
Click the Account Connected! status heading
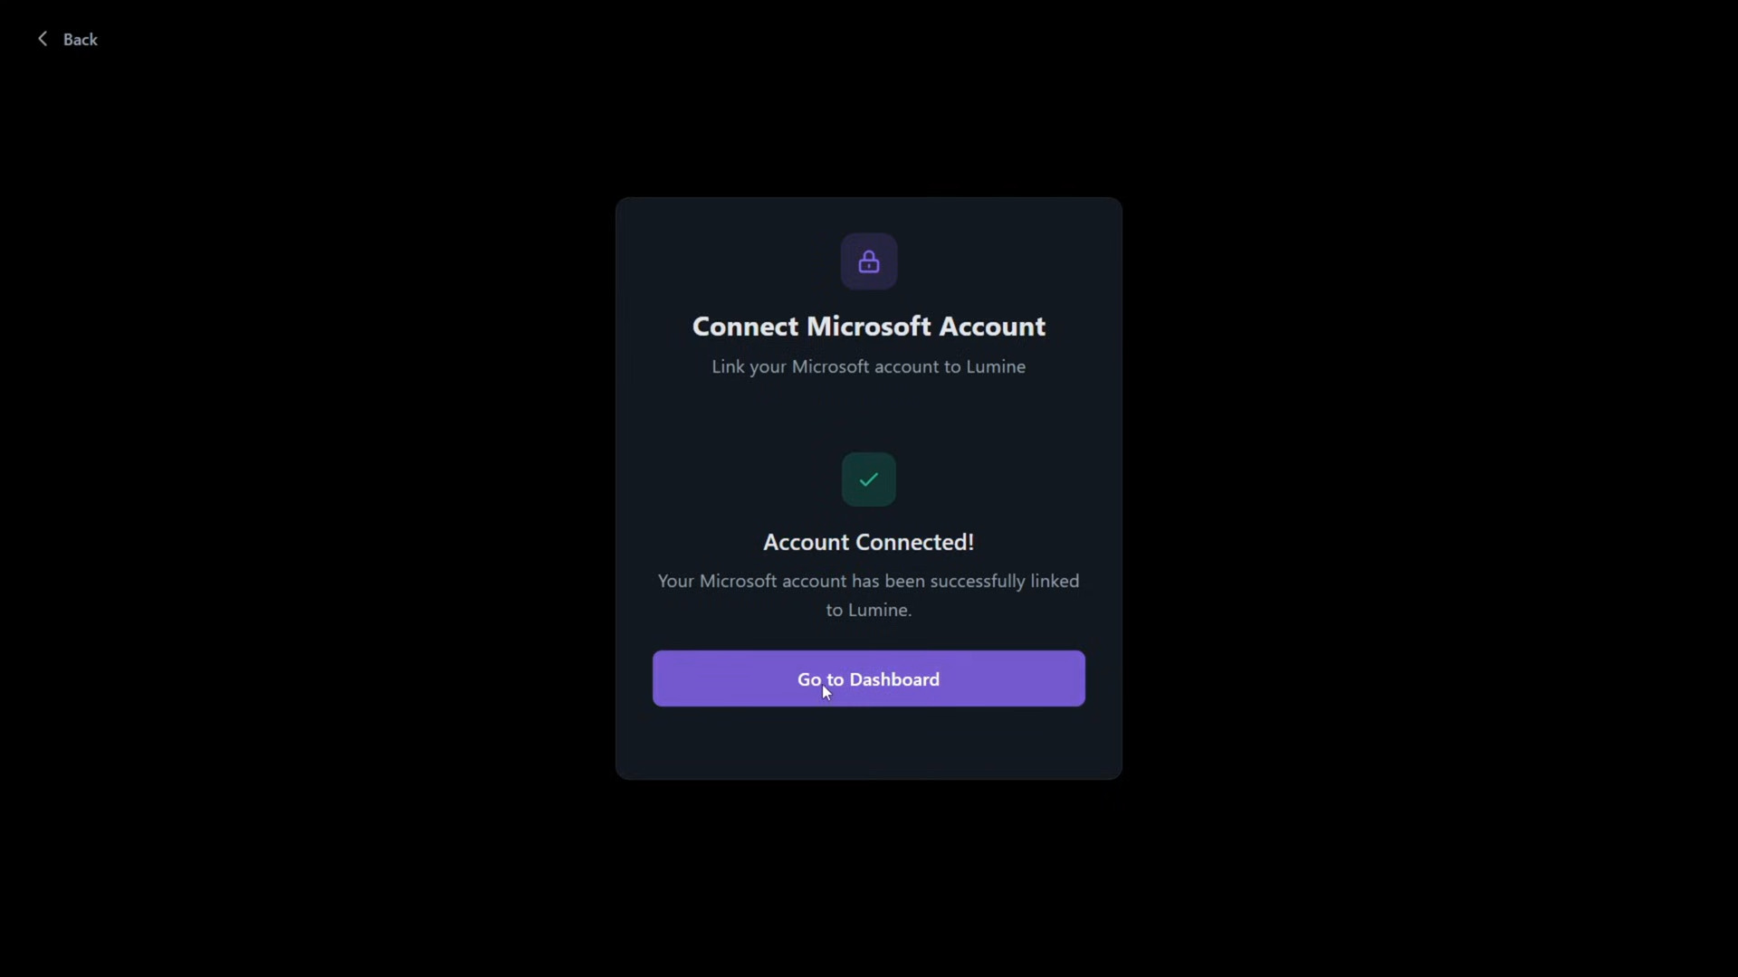point(869,542)
